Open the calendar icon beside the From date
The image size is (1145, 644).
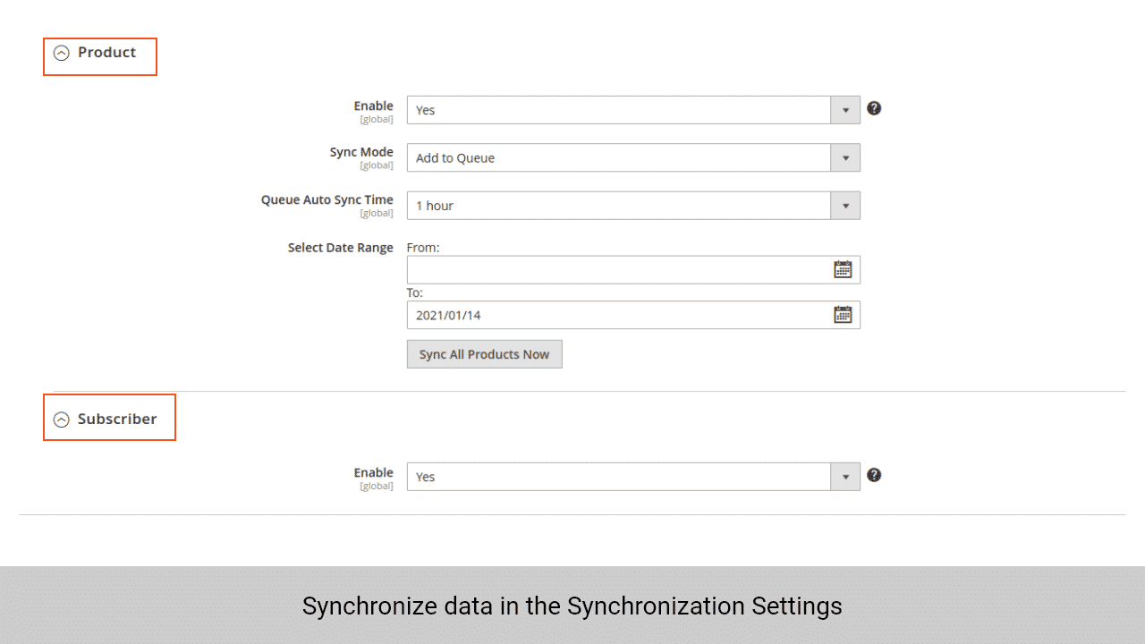pyautogui.click(x=842, y=268)
